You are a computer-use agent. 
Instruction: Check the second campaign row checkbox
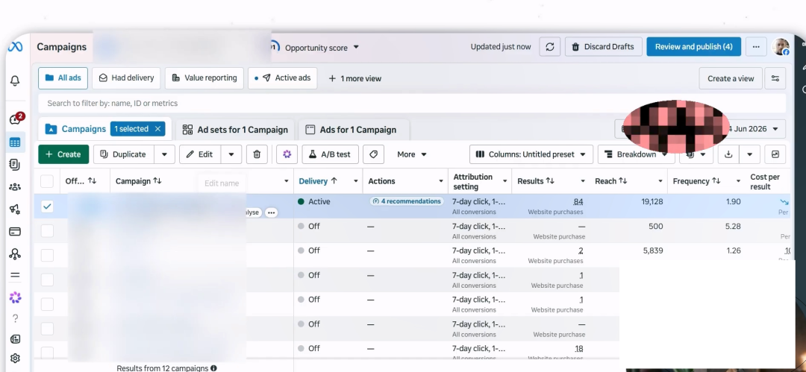(x=47, y=230)
